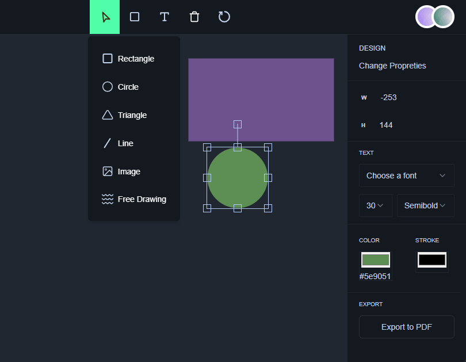Open the Choose a font dropdown

406,176
